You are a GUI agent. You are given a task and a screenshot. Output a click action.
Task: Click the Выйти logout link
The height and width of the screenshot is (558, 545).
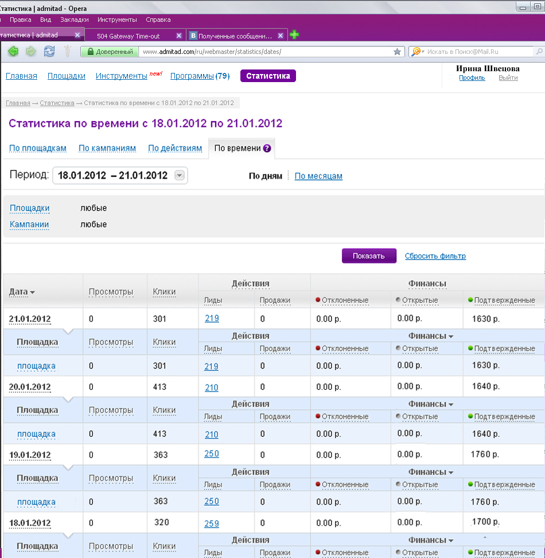[508, 77]
